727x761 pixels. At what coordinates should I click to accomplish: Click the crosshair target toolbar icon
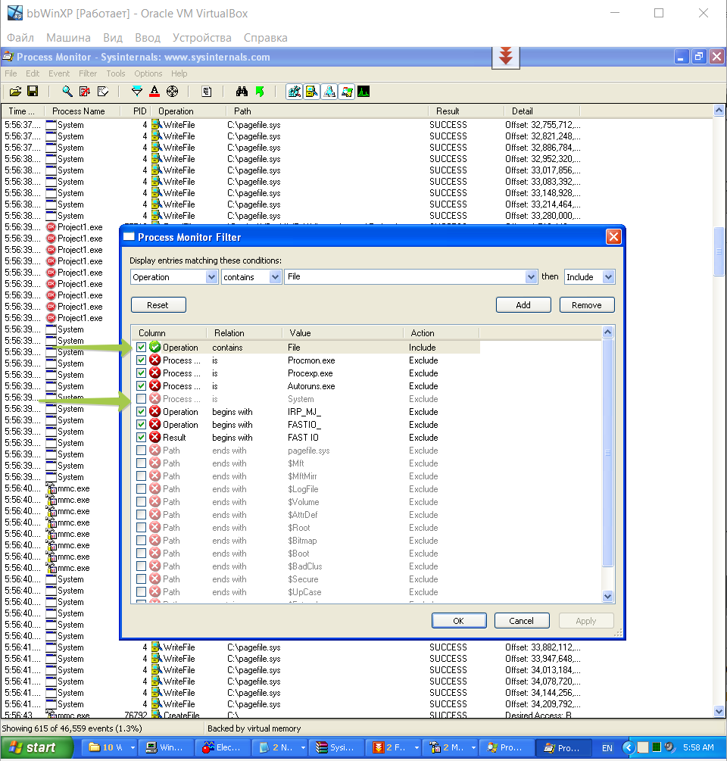coord(173,91)
